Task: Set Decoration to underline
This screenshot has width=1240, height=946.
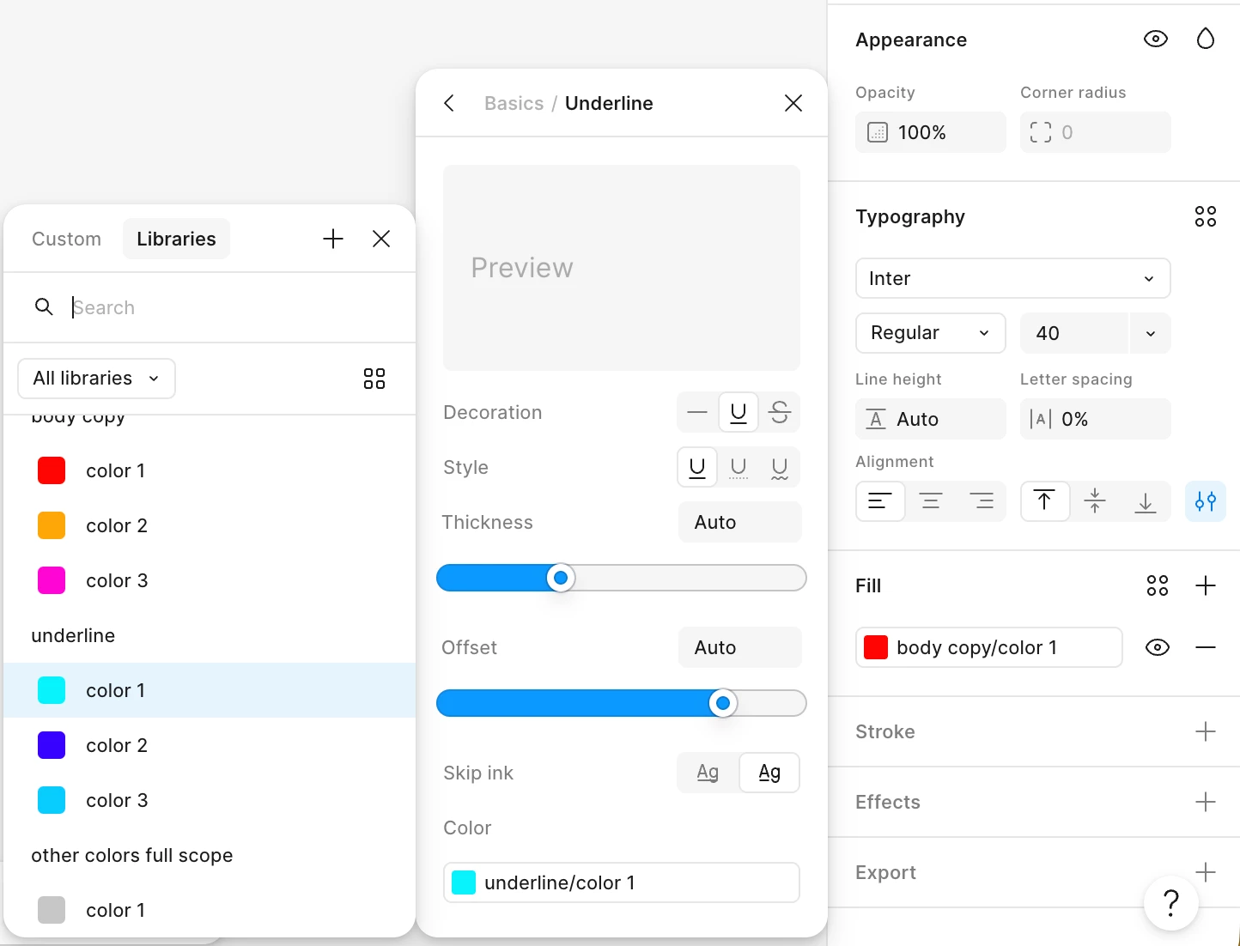Action: pyautogui.click(x=739, y=412)
